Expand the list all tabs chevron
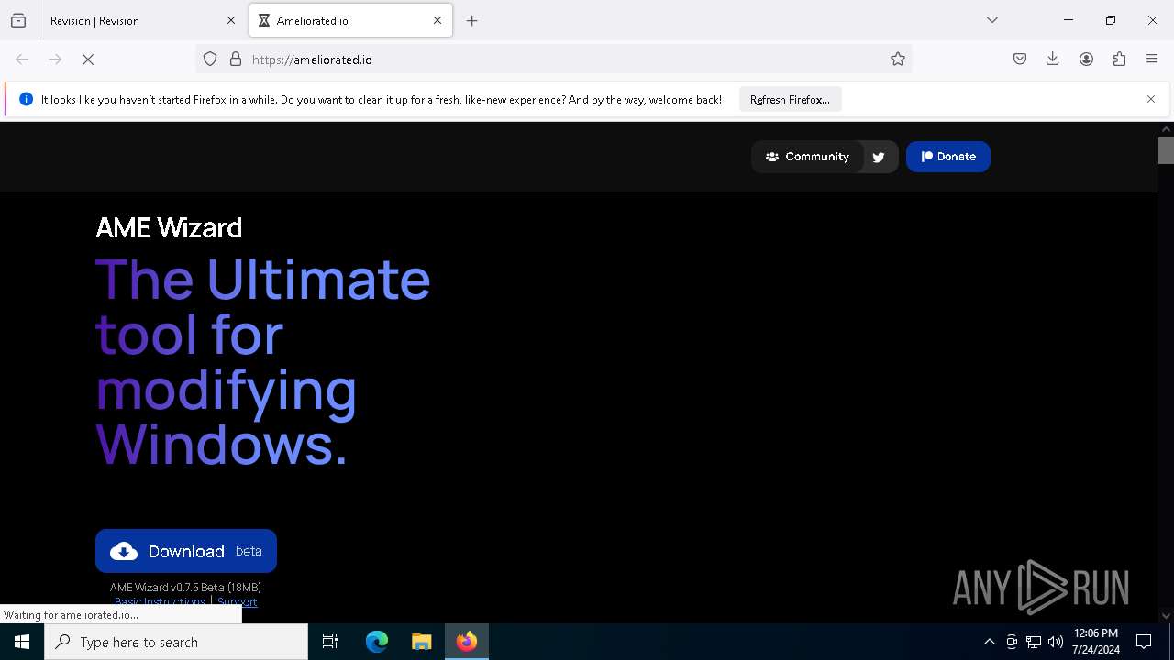1174x660 pixels. tap(992, 20)
